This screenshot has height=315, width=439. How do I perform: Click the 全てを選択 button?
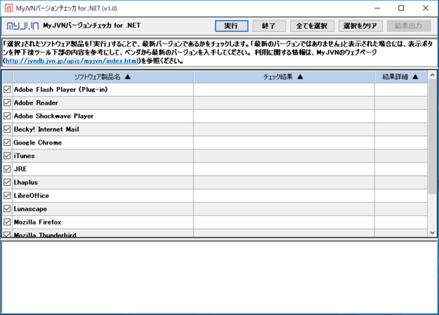coord(312,26)
